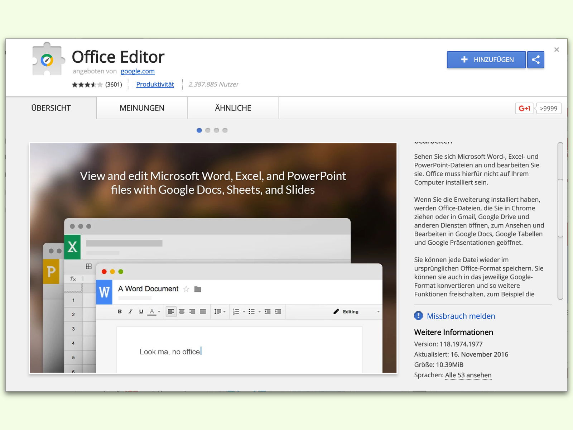Open the text color dropdown arrow
The image size is (573, 430).
click(159, 312)
